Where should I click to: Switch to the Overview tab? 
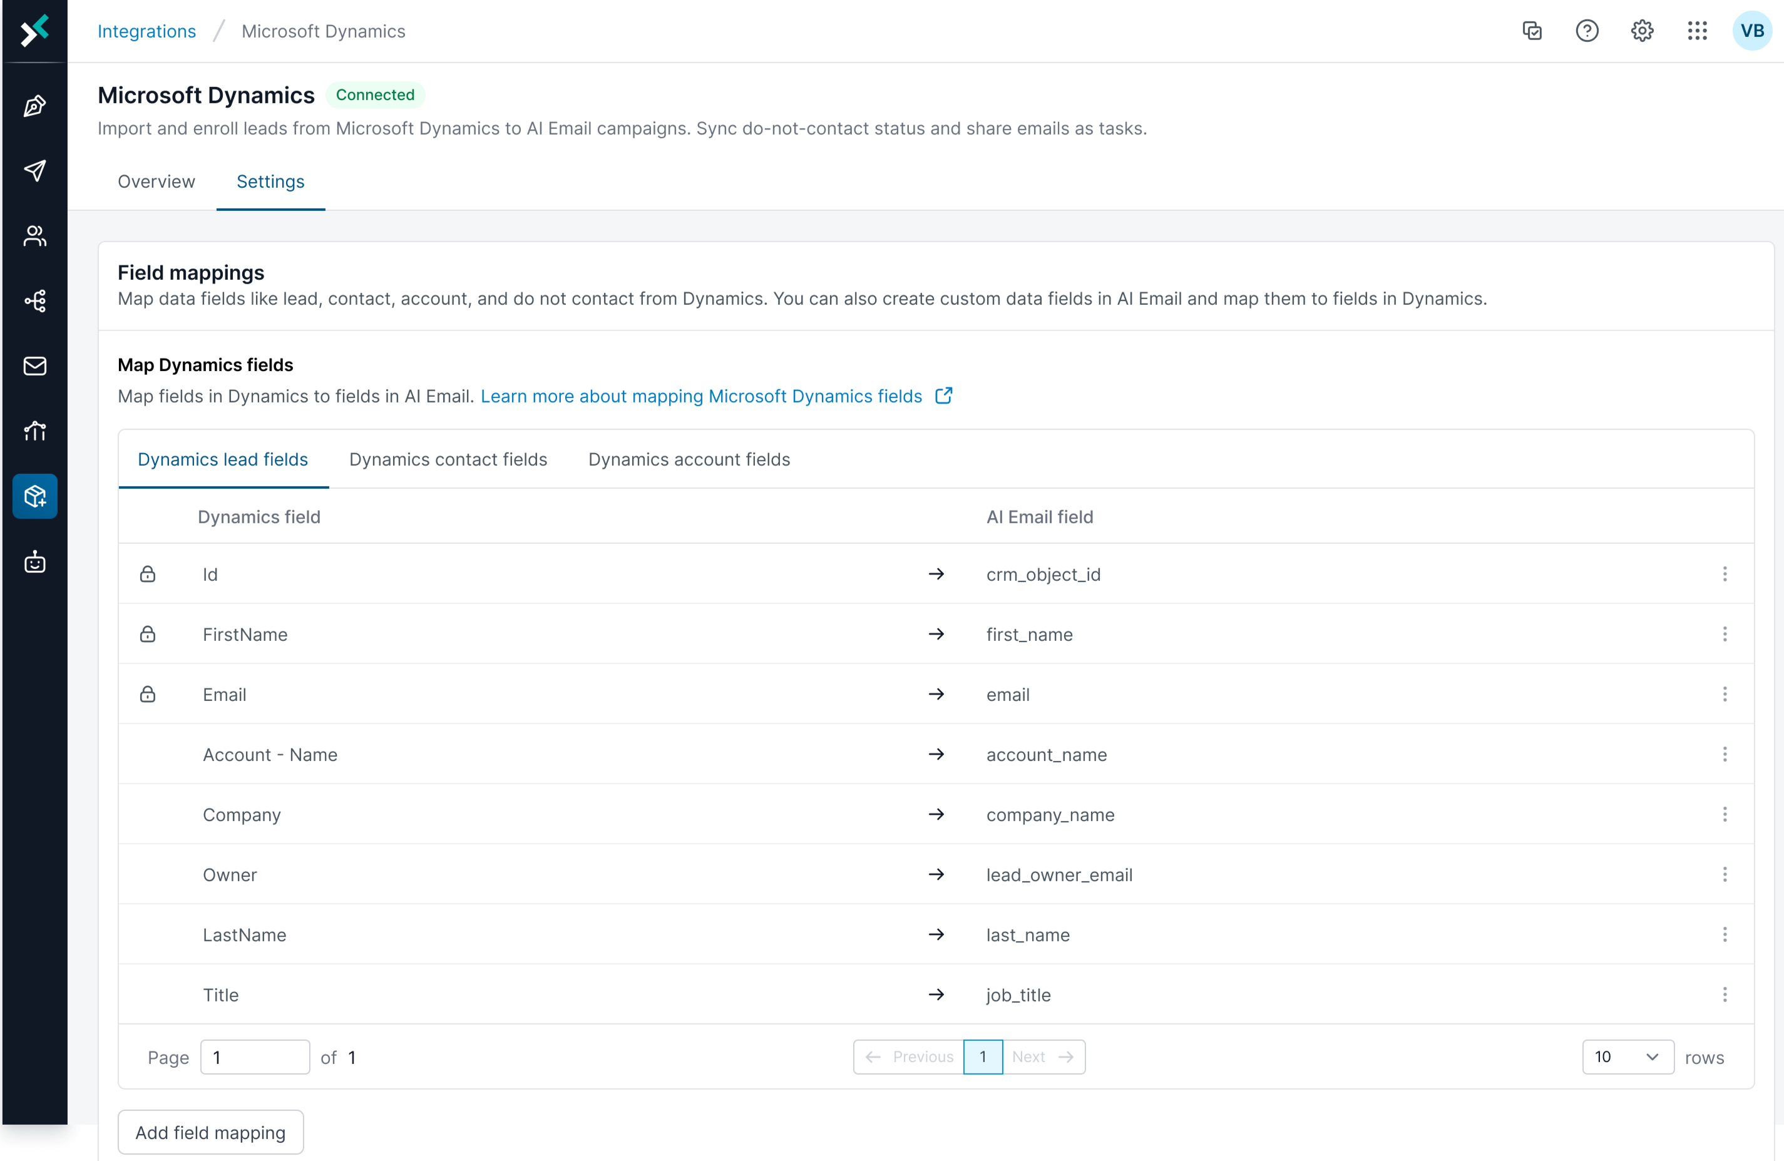[x=156, y=182]
